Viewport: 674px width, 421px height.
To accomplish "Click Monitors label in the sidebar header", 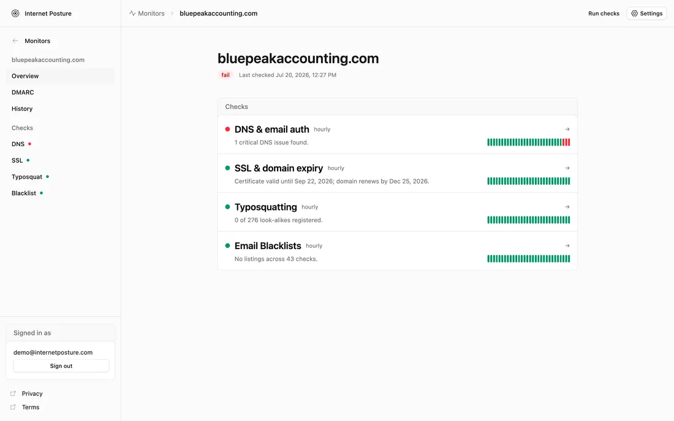I will tap(37, 41).
